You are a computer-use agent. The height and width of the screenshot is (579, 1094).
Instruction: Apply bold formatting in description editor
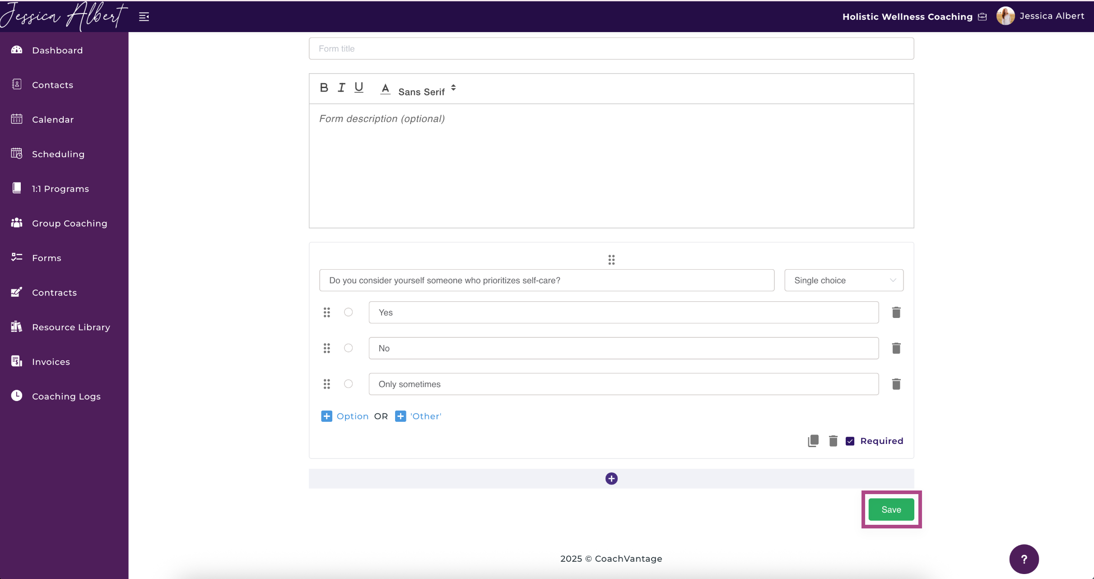point(324,88)
